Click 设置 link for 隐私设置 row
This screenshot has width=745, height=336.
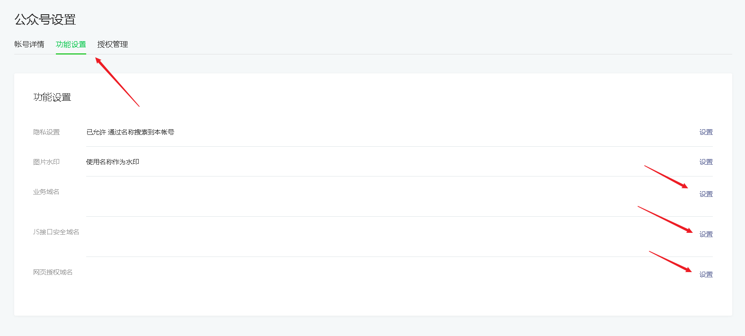pos(706,132)
